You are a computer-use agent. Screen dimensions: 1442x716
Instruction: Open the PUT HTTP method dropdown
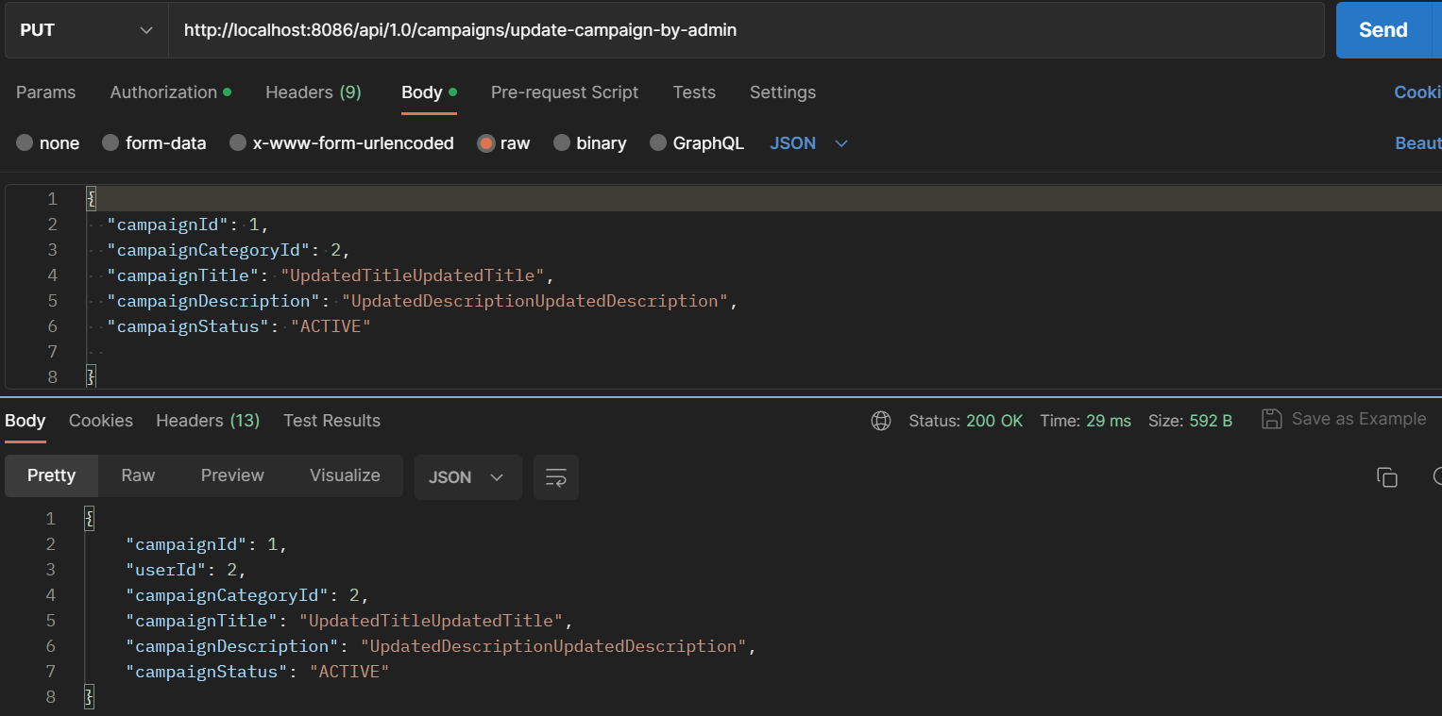(86, 30)
